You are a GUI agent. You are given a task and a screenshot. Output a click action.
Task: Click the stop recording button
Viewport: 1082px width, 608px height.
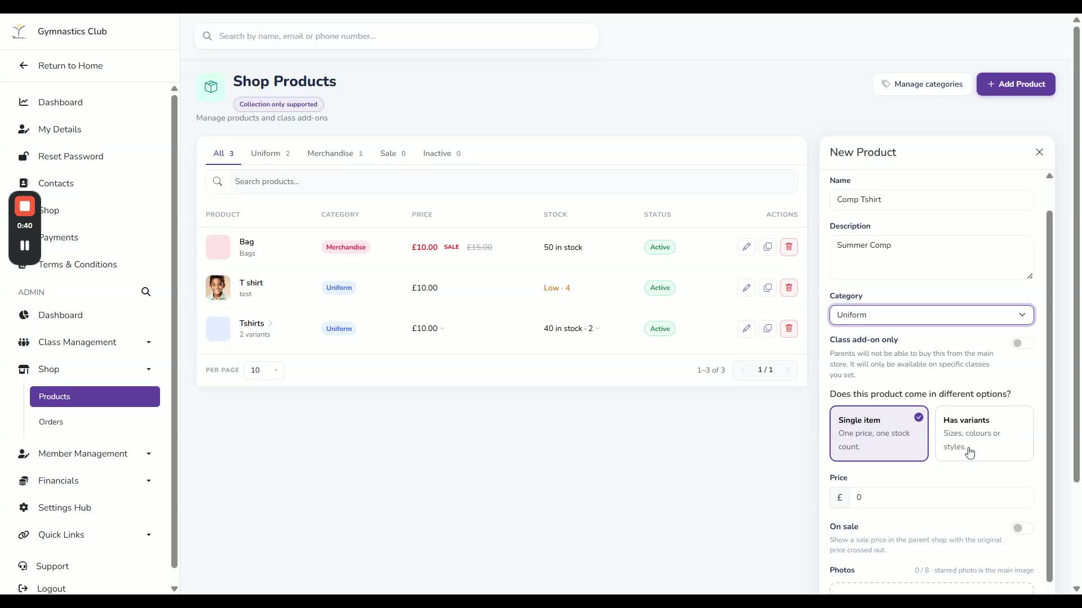coord(25,207)
